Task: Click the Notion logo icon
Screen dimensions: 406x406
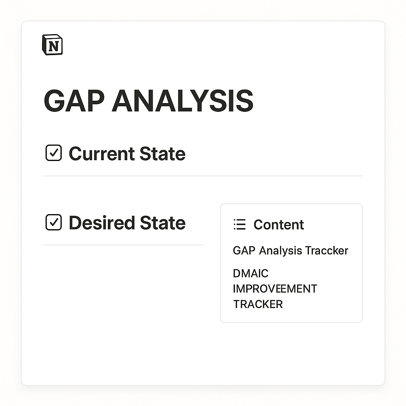Action: tap(52, 45)
